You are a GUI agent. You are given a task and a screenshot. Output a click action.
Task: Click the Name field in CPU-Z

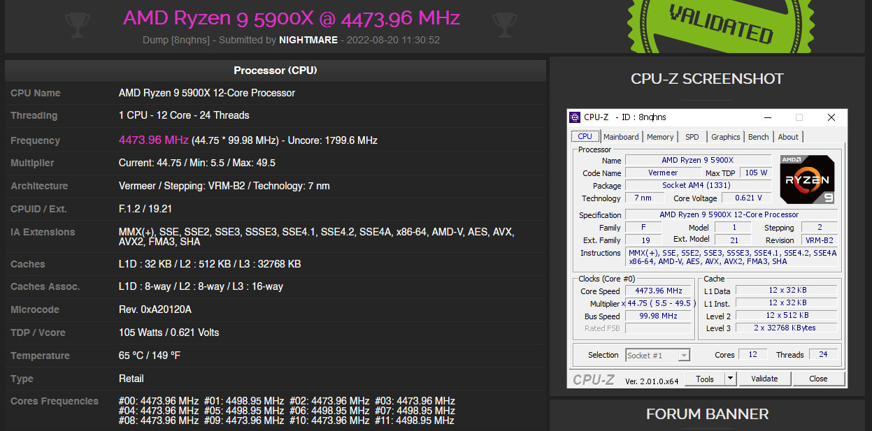tap(698, 160)
